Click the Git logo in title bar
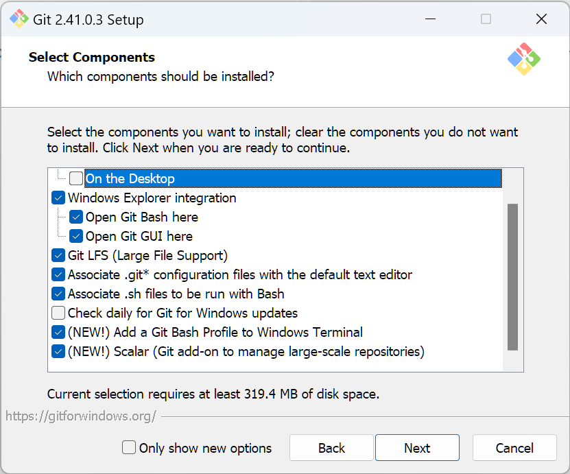 pos(19,19)
